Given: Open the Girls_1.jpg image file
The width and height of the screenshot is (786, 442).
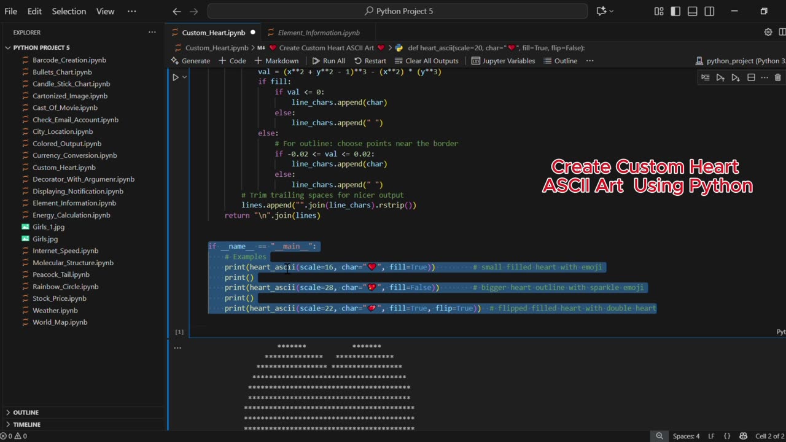Looking at the screenshot, I should (x=49, y=227).
